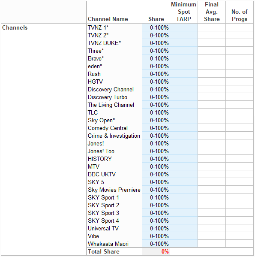The height and width of the screenshot is (257, 255).
Task: Click Minimum Spot TARP field for Sky Open*
Action: pos(184,120)
